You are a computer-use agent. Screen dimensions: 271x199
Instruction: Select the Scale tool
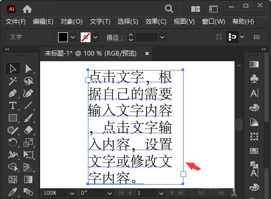pos(28,142)
